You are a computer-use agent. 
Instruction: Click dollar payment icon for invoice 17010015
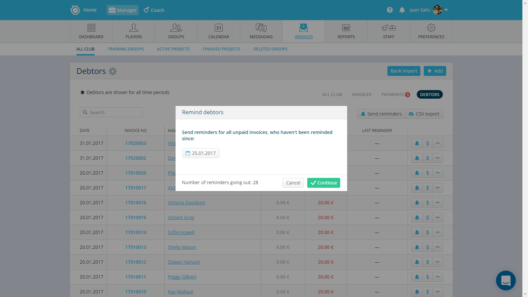pyautogui.click(x=427, y=217)
